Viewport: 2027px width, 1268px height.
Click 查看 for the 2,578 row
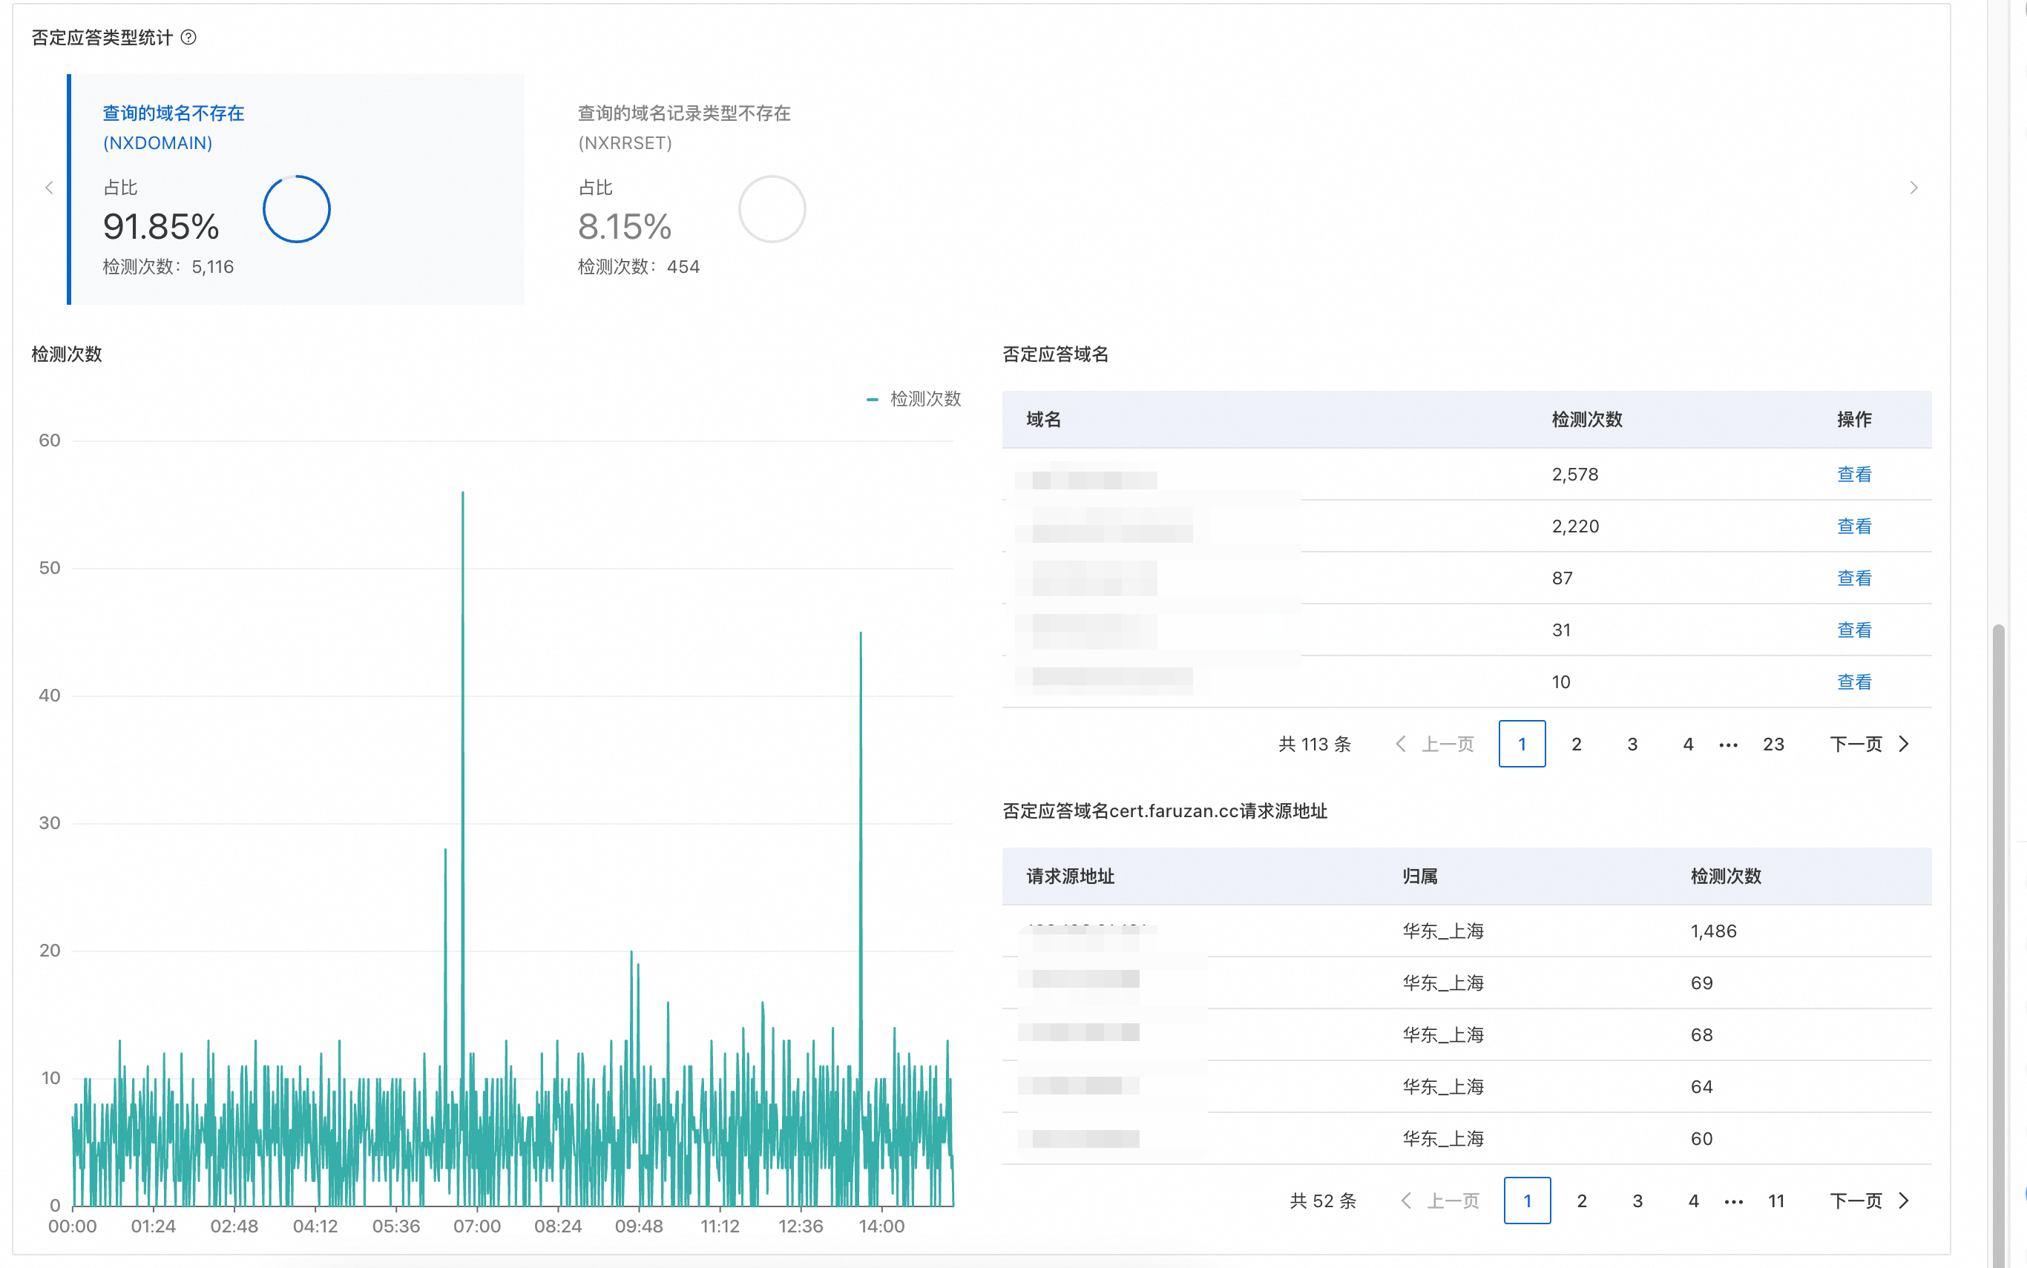(x=1853, y=475)
